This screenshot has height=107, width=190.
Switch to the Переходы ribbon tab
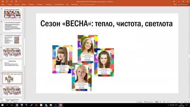pos(31,4)
